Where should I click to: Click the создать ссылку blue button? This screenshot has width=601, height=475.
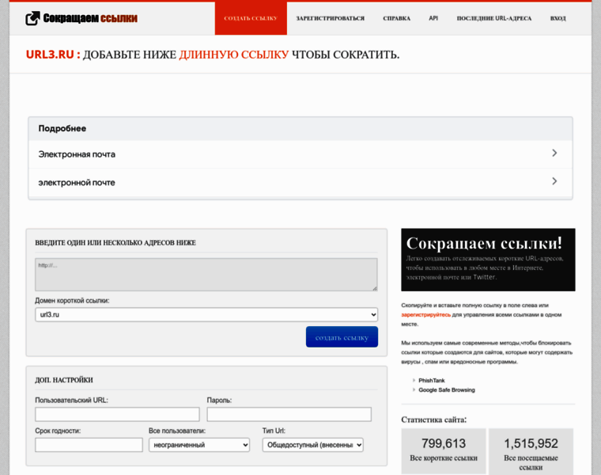click(x=342, y=337)
